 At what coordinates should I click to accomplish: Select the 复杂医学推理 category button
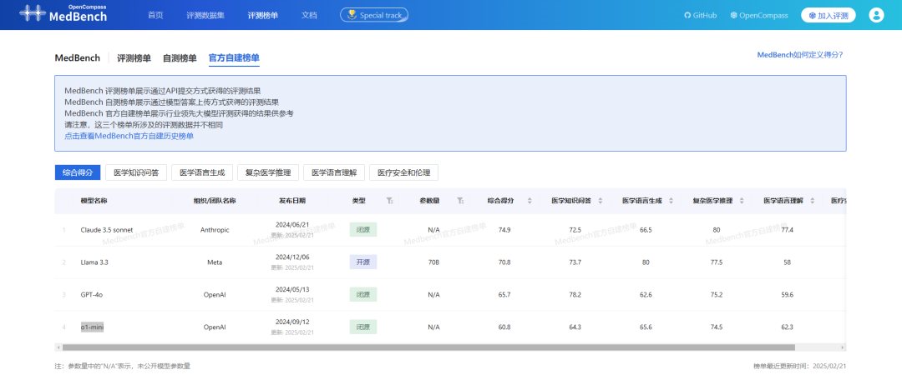(x=268, y=172)
